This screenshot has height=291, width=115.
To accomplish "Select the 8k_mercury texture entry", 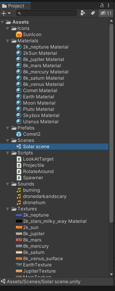I will [x=36, y=246].
